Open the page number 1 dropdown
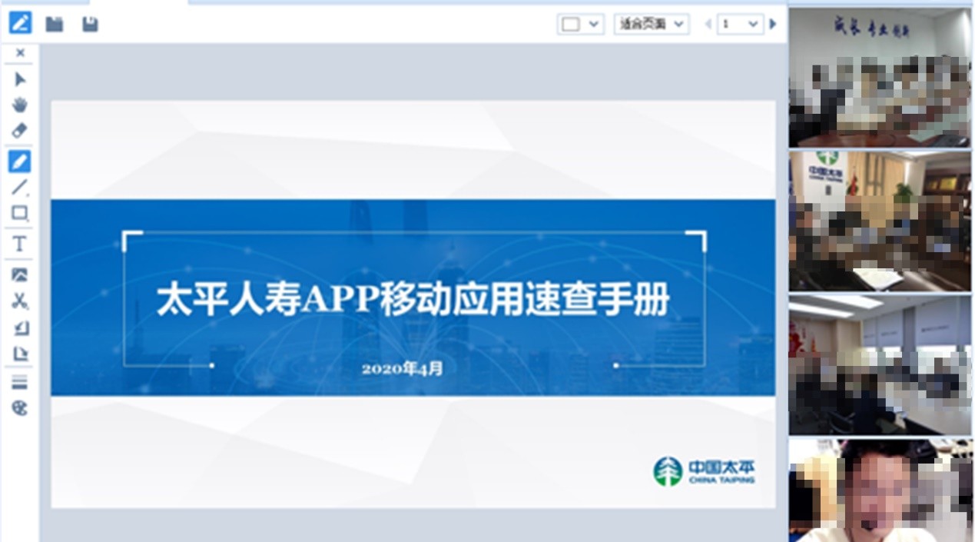Viewport: 975px width, 542px height. [740, 25]
